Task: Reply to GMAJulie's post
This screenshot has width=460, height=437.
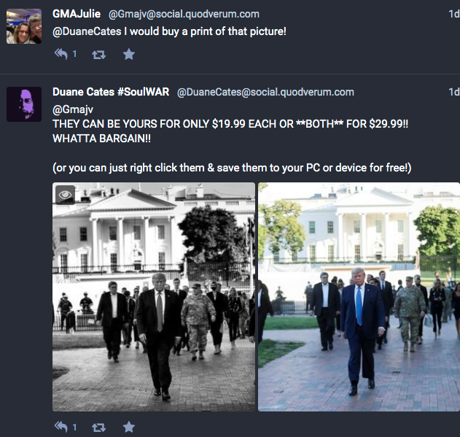Action: coord(61,54)
